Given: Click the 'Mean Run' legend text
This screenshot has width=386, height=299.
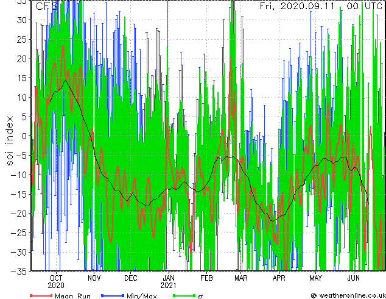Looking at the screenshot, I should [x=72, y=296].
